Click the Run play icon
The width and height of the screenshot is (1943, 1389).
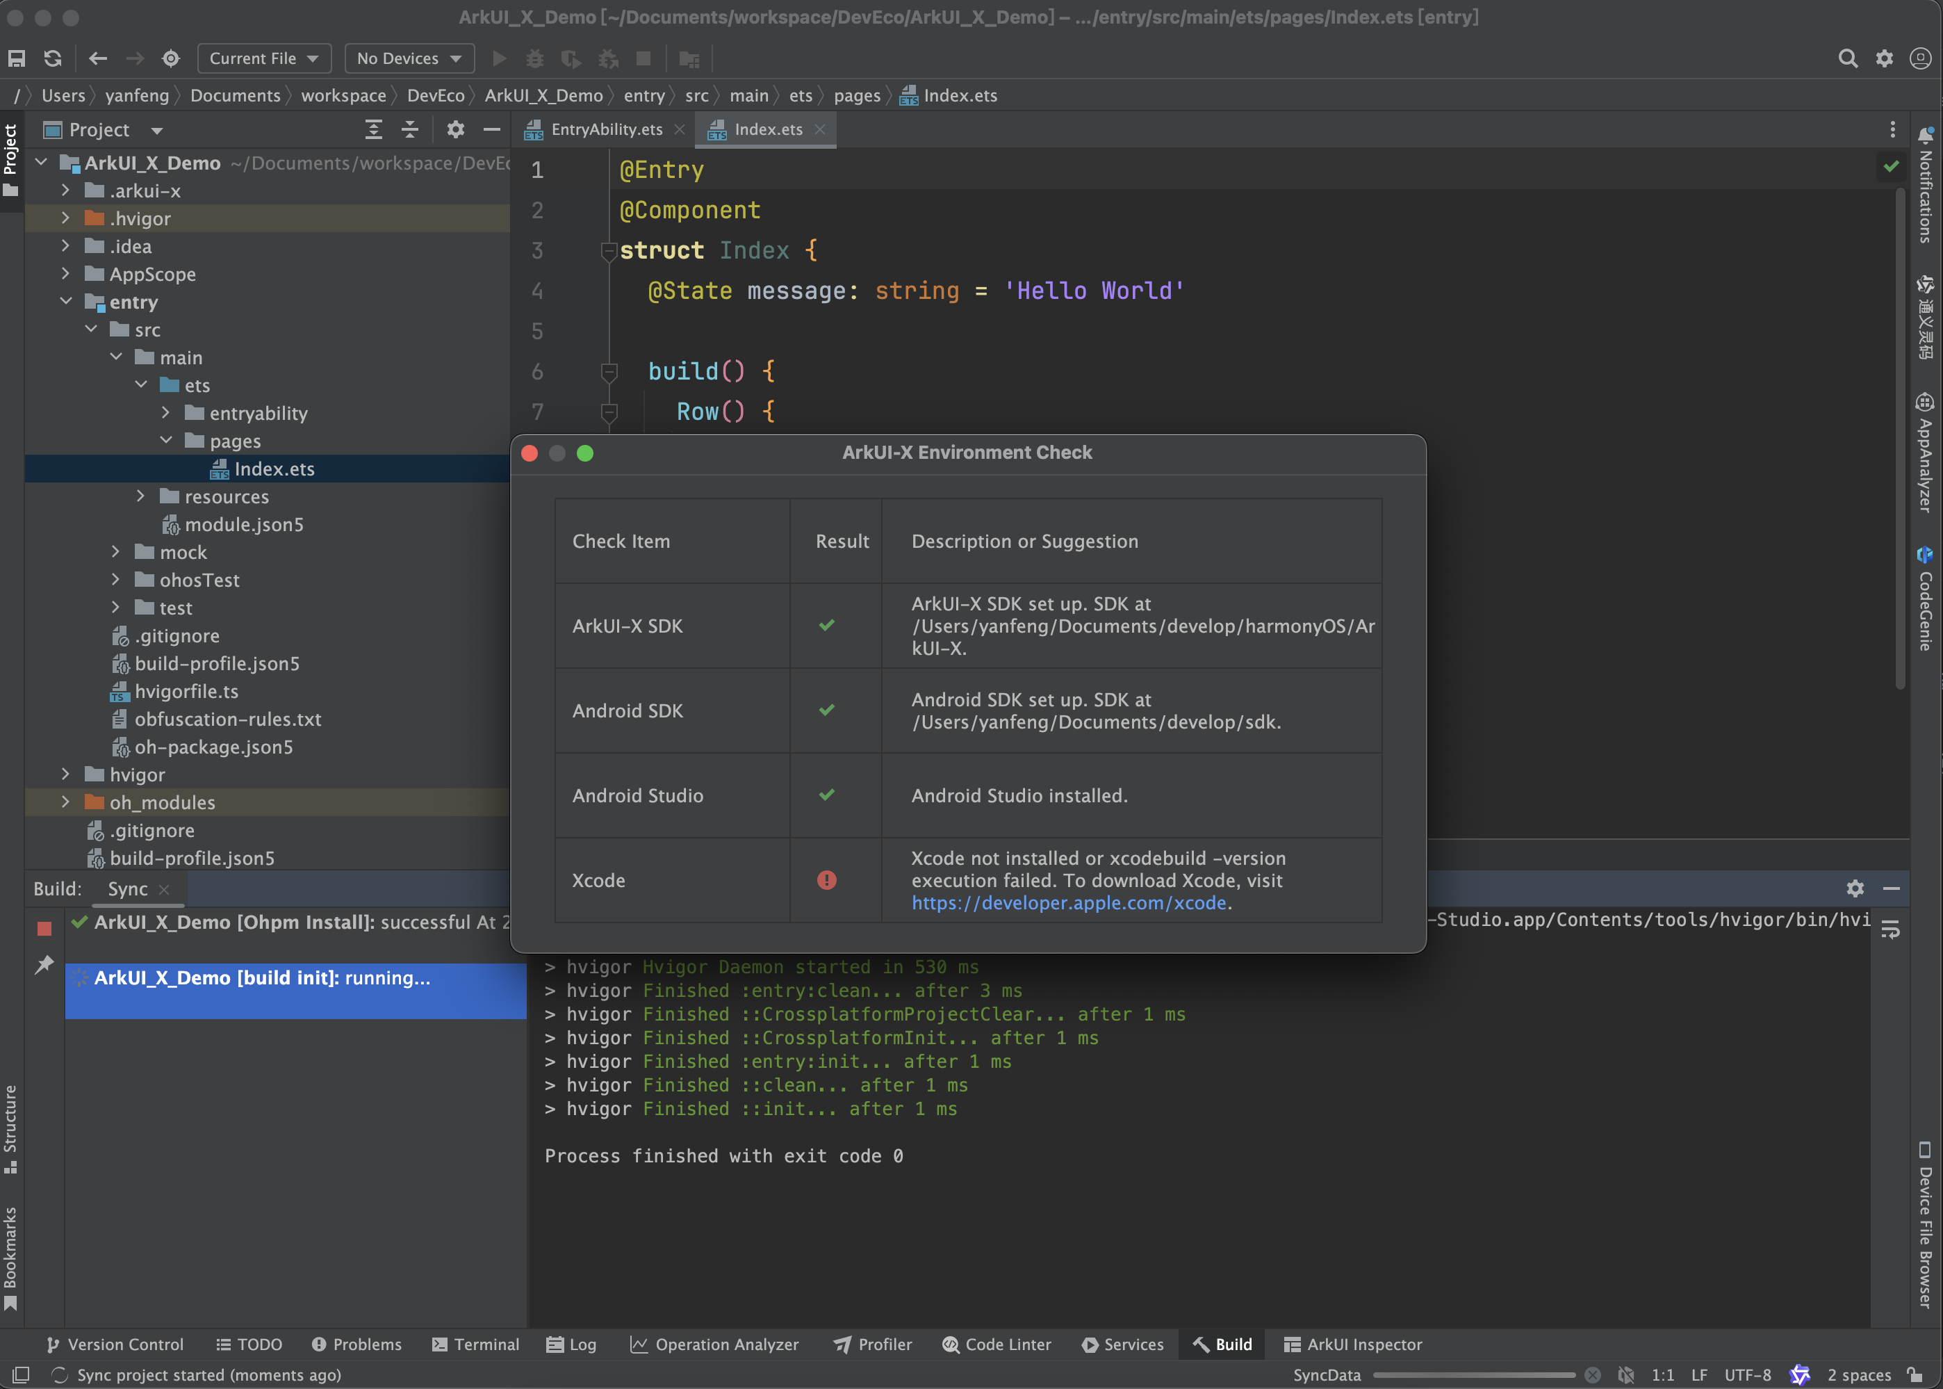[x=500, y=58]
